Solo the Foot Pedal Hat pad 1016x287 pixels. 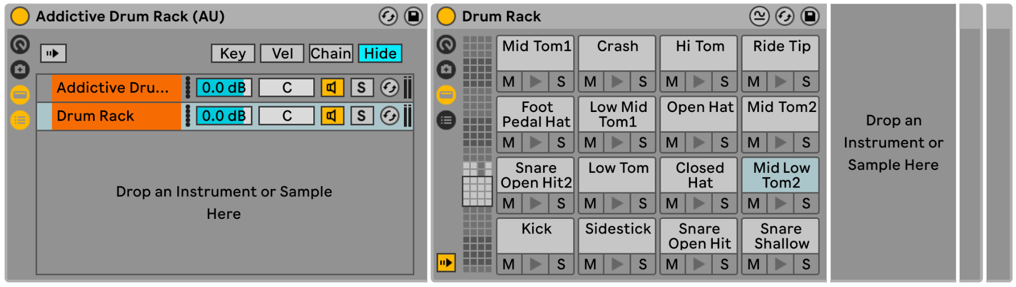click(561, 142)
